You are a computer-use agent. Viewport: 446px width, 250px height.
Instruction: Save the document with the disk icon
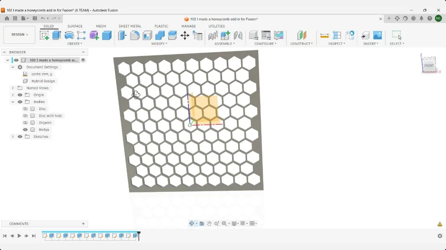35,18
